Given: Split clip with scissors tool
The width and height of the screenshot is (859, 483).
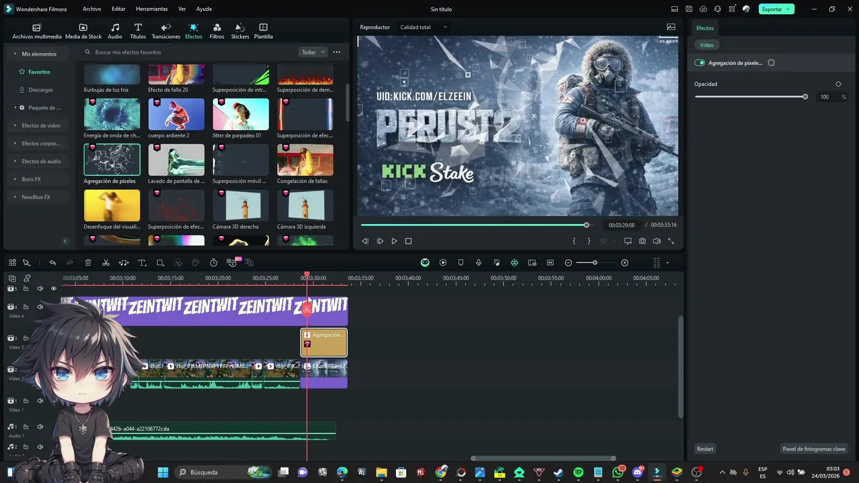Looking at the screenshot, I should (x=106, y=263).
